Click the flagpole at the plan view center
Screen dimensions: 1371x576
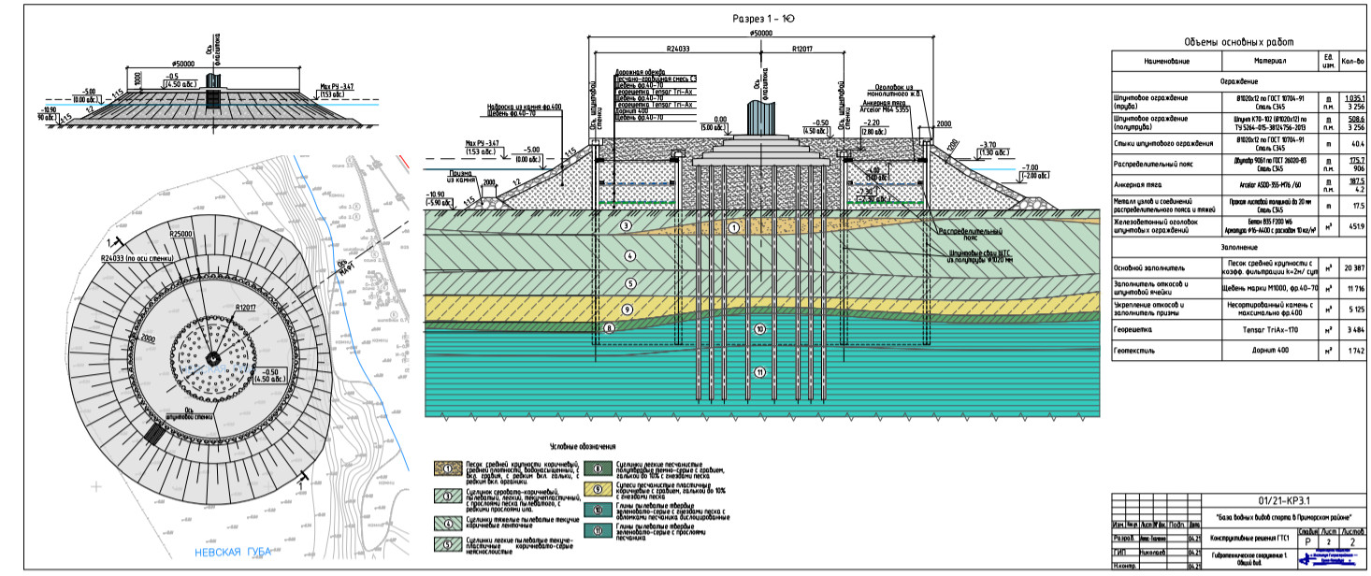coord(214,359)
